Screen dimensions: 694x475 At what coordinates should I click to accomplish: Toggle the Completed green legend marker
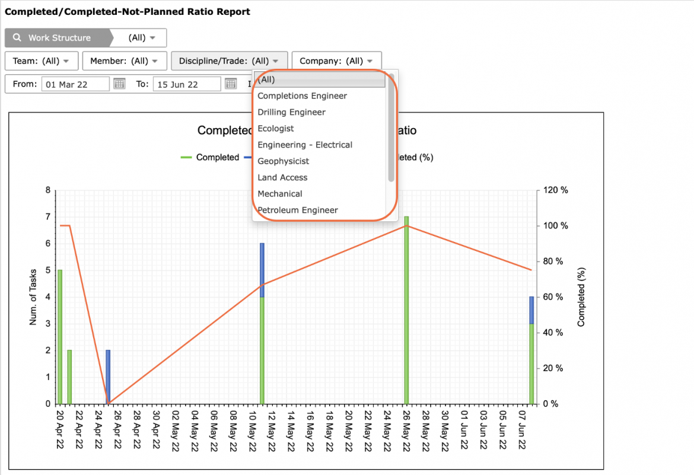[186, 157]
